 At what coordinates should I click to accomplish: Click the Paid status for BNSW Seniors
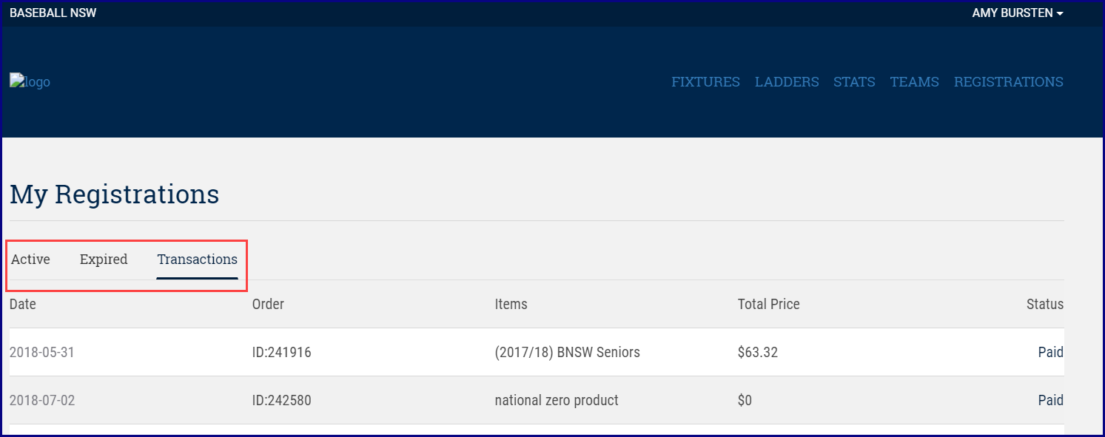tap(1050, 353)
